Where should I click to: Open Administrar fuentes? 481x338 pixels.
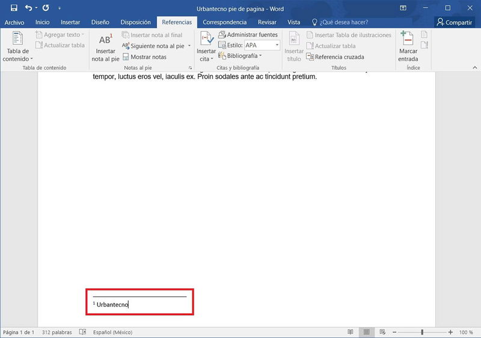coord(248,35)
